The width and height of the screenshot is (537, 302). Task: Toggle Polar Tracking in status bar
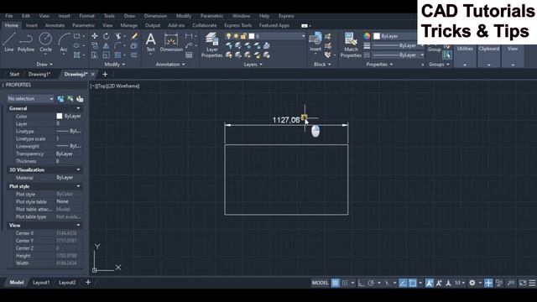click(371, 283)
